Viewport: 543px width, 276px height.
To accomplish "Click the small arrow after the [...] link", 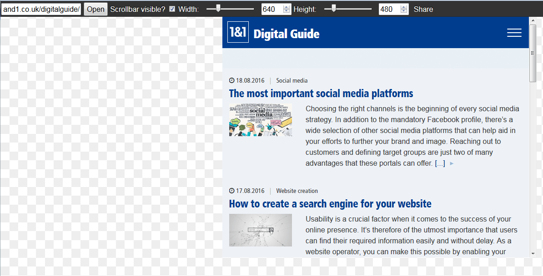I will pos(452,163).
